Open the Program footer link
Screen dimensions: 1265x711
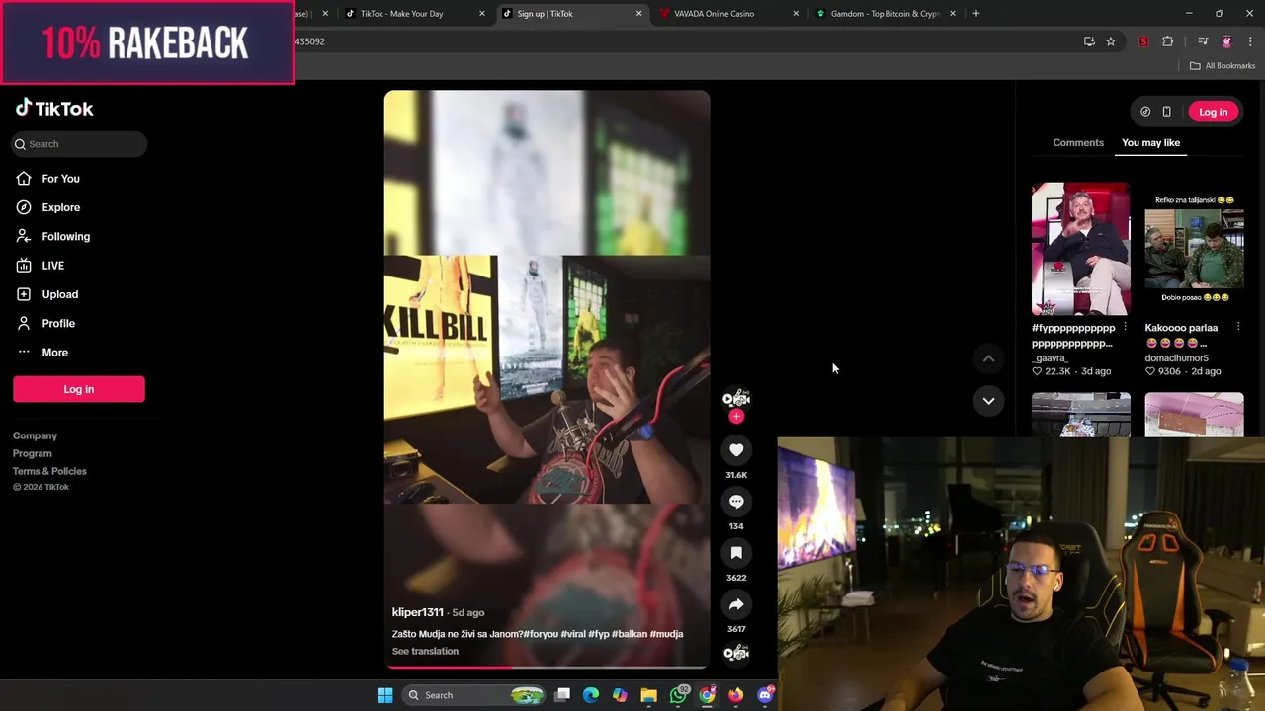32,454
